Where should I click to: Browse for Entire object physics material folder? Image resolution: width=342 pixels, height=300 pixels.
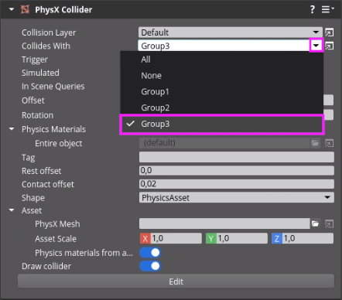[315, 143]
